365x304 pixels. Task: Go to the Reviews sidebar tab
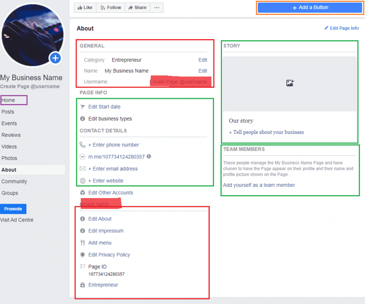tap(11, 135)
